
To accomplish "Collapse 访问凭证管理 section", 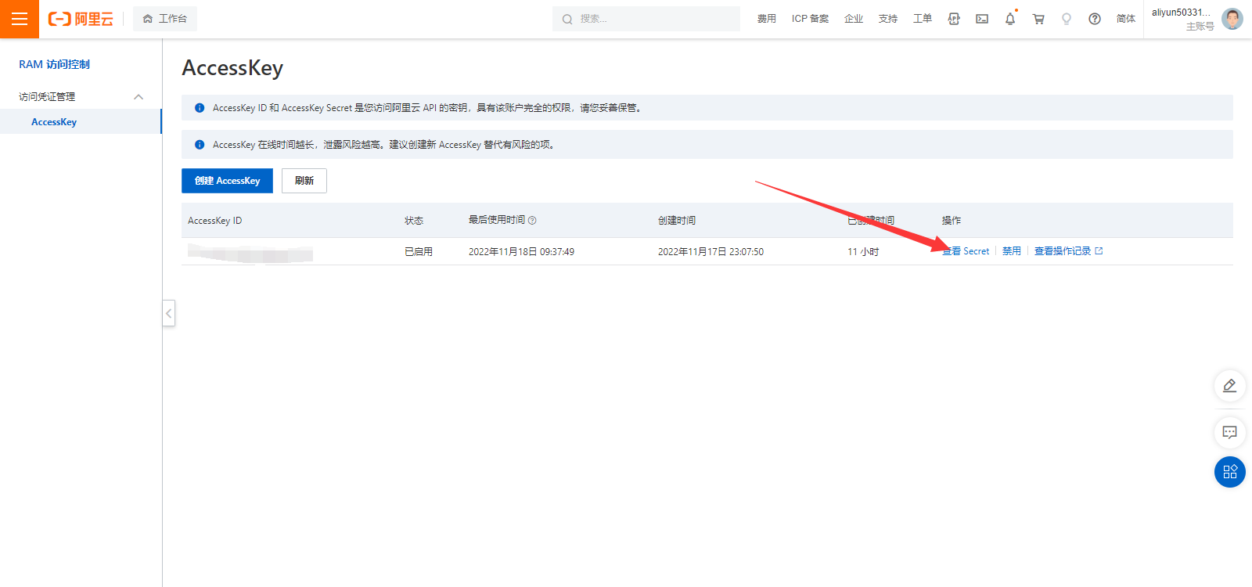I will tap(81, 97).
